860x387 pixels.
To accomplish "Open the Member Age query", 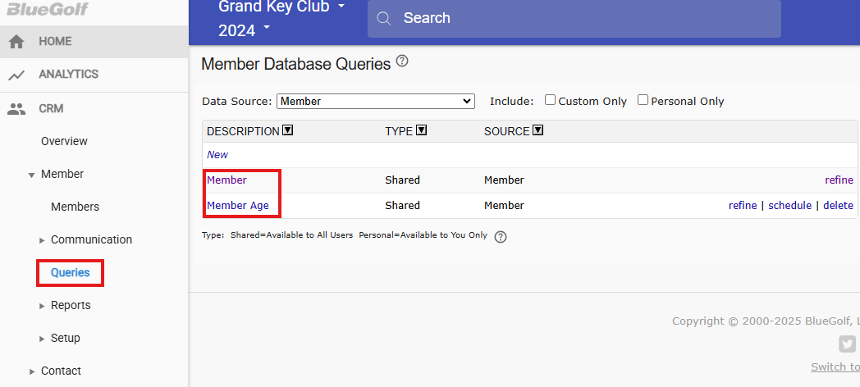I will 238,206.
